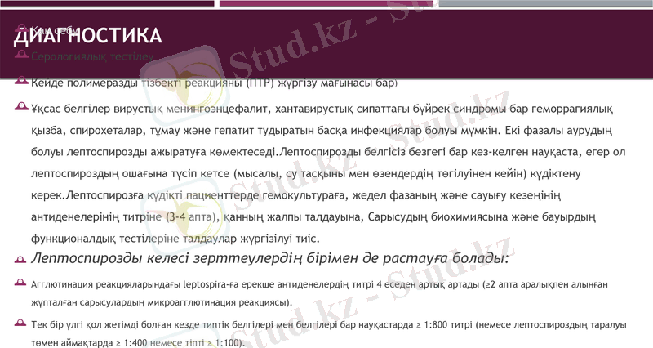Click the bullet marker before "Ұқсас белгілер"
The height and width of the screenshot is (348, 653).
(x=20, y=108)
